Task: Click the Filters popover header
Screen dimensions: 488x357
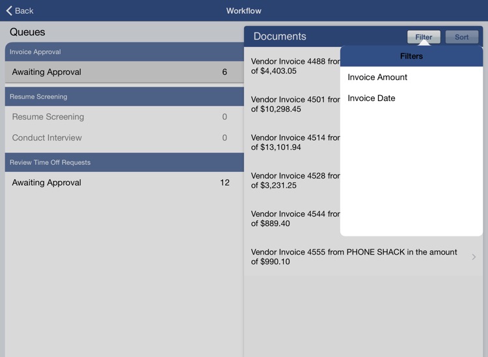Action: click(x=411, y=56)
